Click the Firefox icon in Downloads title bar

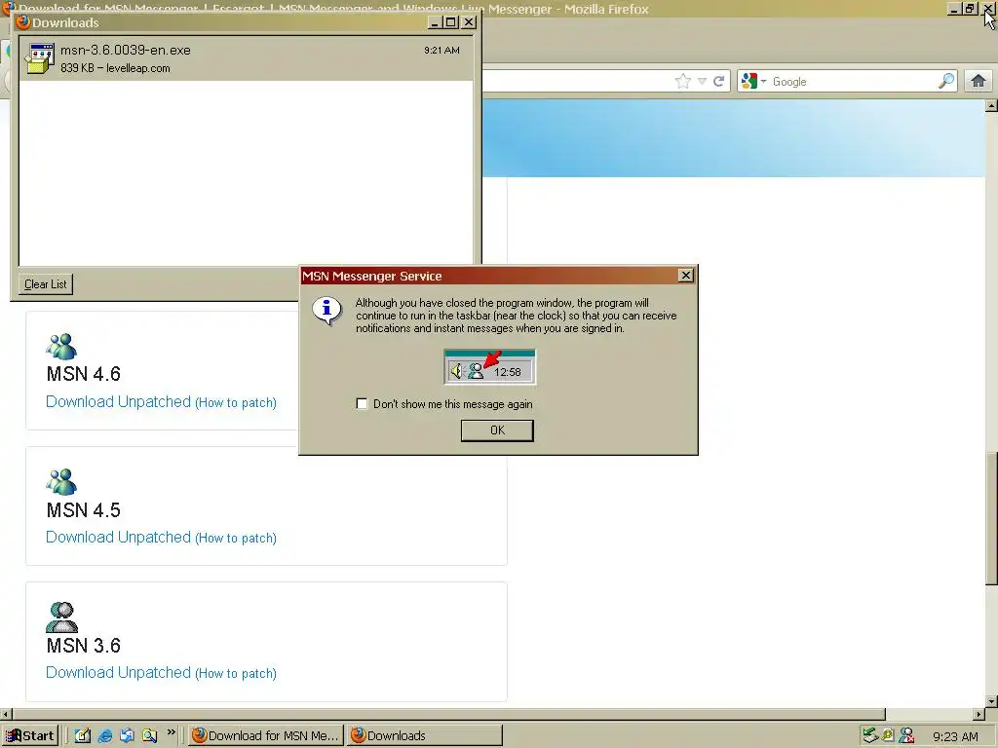point(23,22)
